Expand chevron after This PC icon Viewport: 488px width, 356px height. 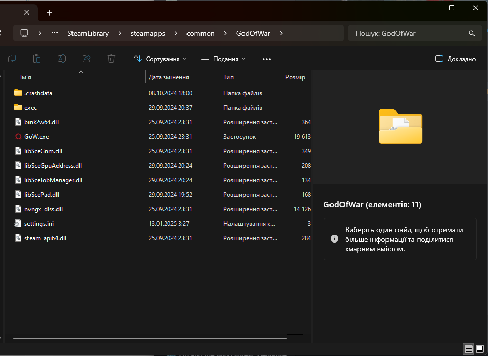tap(40, 33)
